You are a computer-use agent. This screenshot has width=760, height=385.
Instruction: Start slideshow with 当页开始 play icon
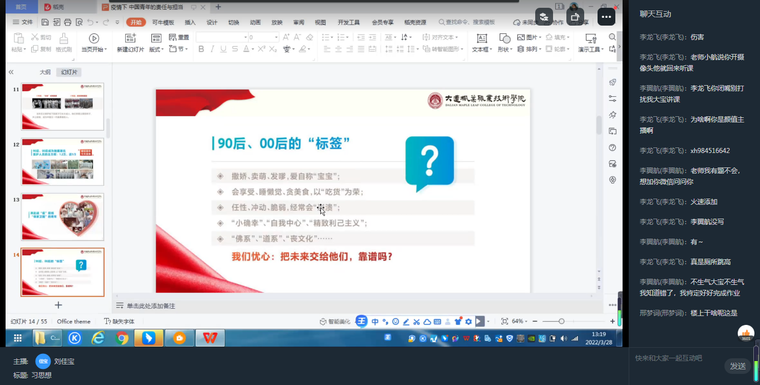click(94, 38)
